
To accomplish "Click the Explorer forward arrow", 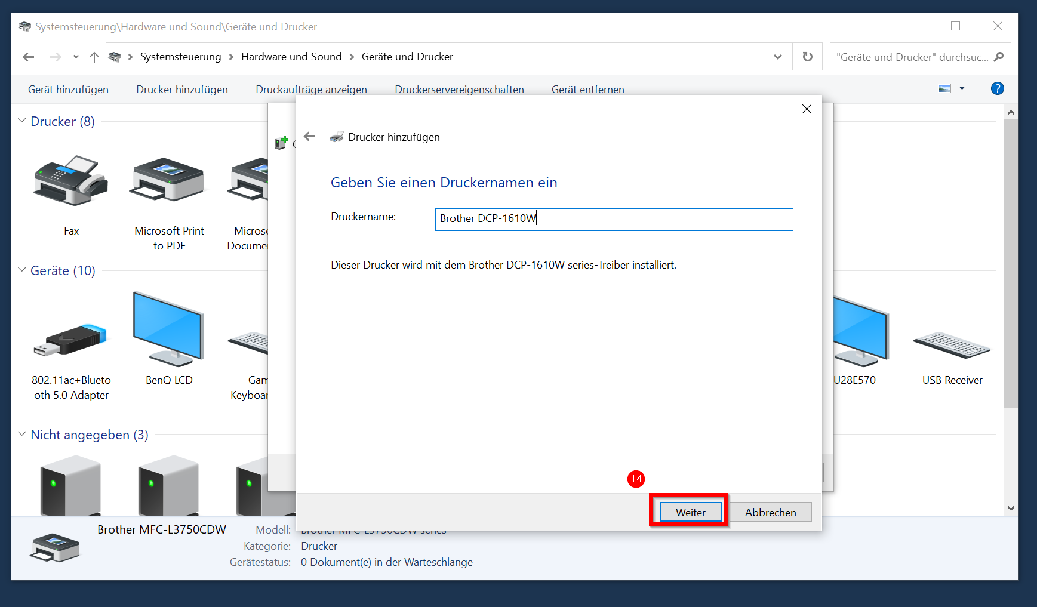I will 56,57.
